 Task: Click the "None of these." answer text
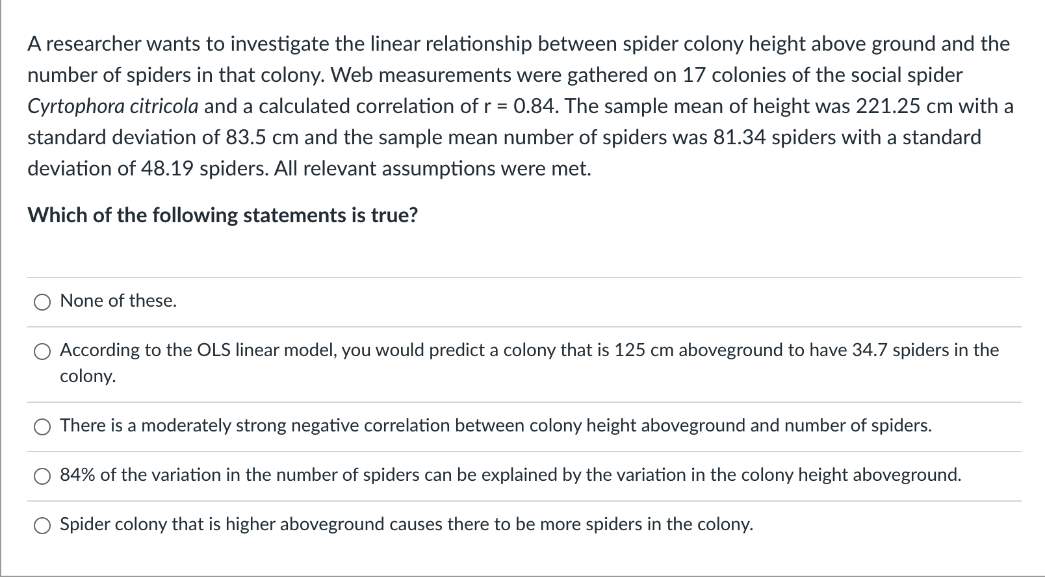(118, 301)
